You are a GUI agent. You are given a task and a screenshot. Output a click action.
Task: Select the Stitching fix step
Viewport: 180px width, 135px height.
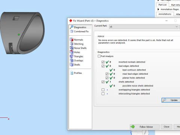coord(79,44)
